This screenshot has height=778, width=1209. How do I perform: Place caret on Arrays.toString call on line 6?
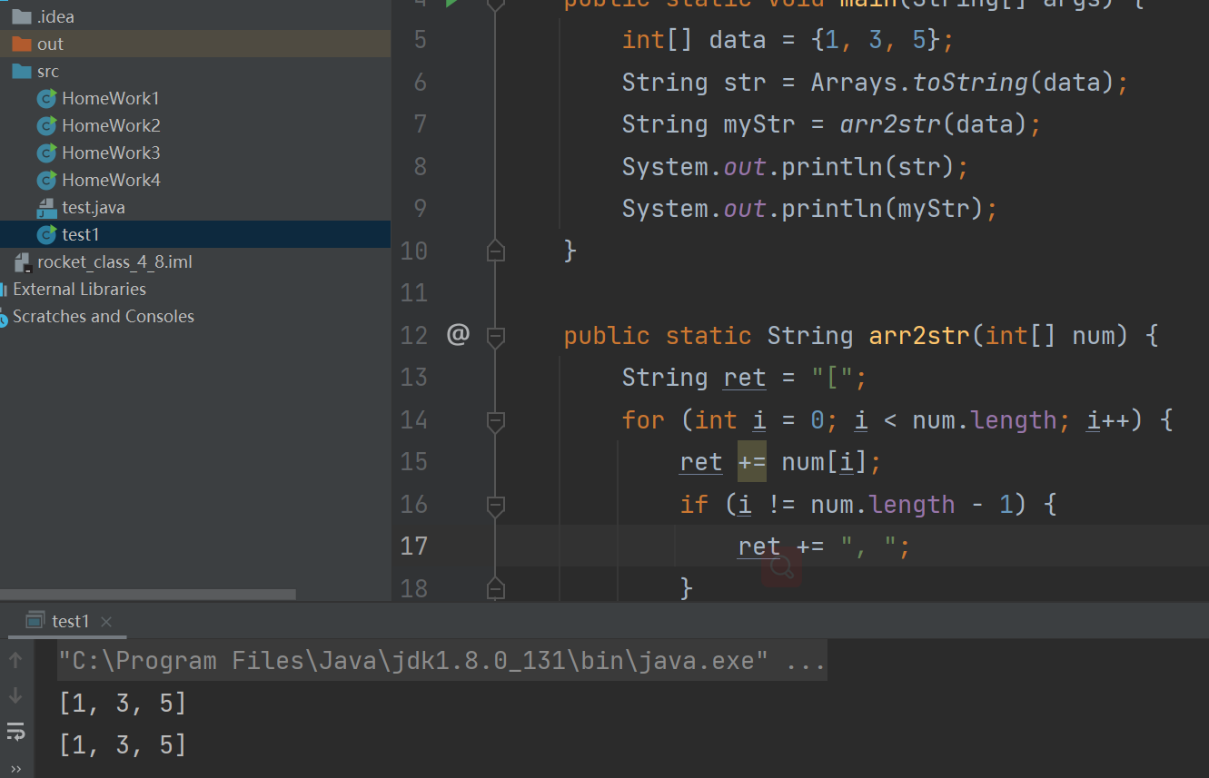[962, 83]
